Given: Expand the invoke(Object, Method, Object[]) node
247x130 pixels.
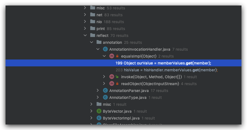Looking at the screenshot, I should click(x=104, y=77).
